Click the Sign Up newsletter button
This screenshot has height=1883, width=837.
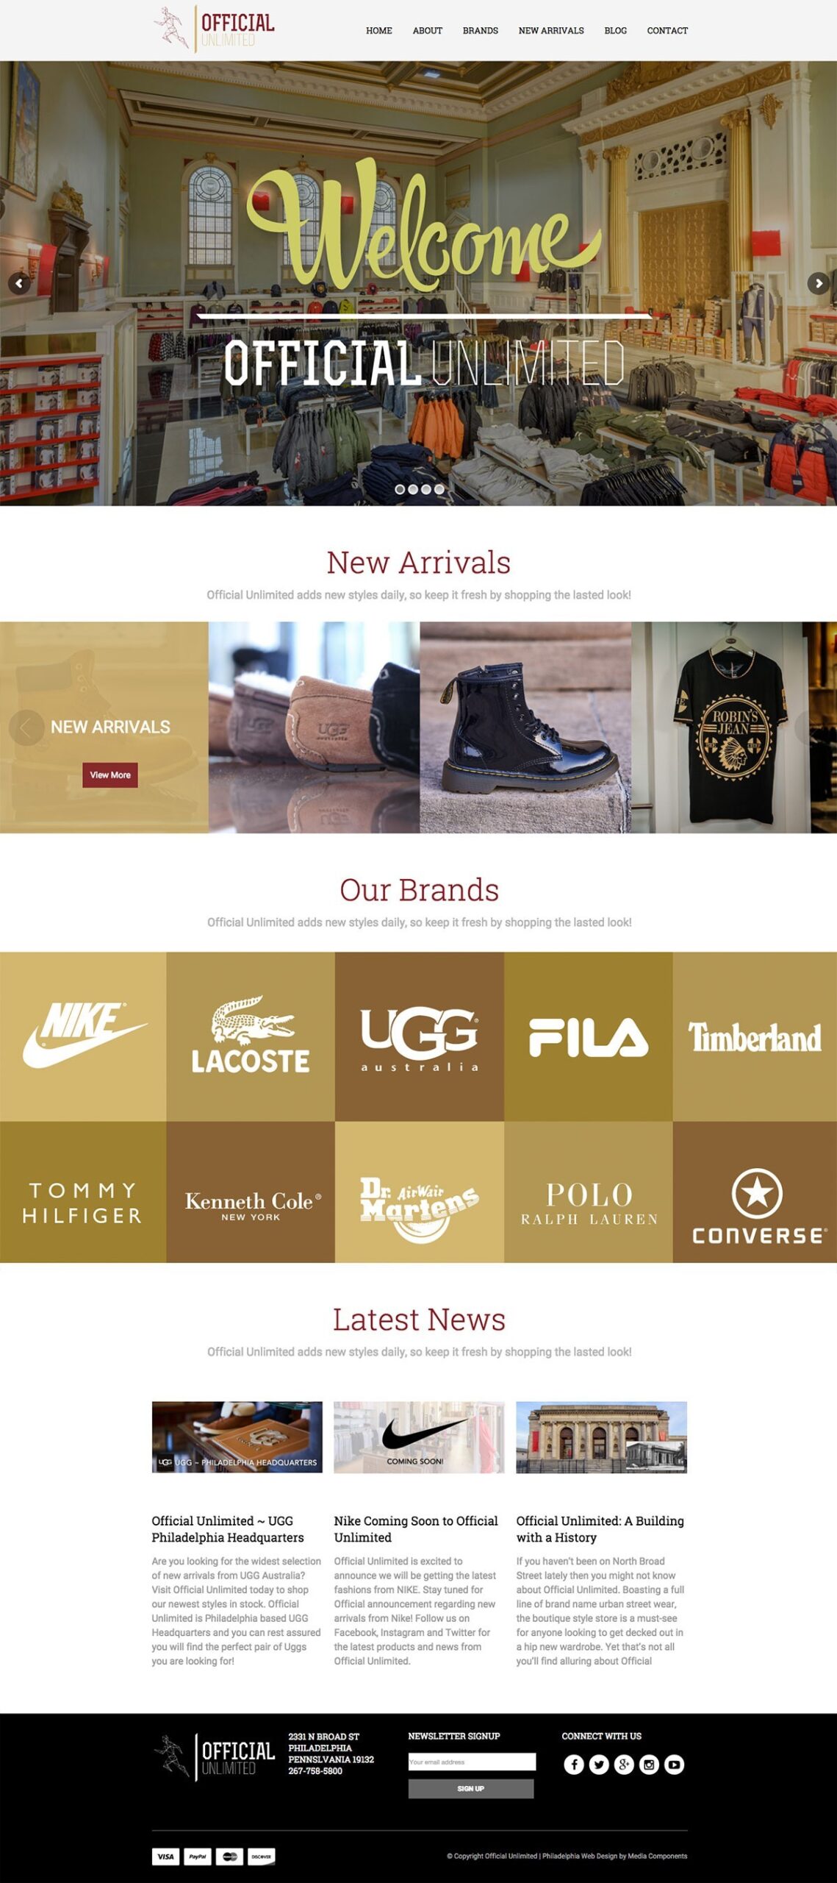pyautogui.click(x=471, y=1788)
